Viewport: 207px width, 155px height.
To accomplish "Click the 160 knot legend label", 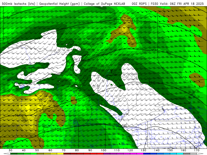I will 183,150.
